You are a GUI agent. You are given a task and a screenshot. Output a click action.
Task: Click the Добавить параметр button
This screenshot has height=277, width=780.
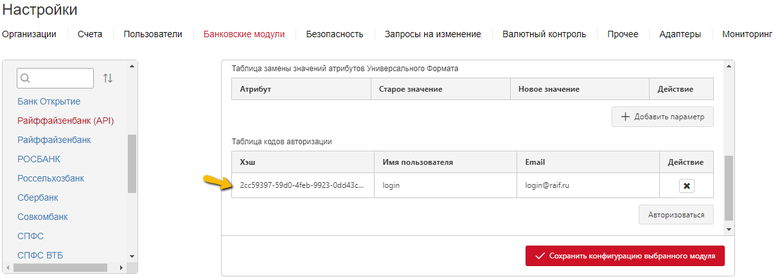click(662, 117)
